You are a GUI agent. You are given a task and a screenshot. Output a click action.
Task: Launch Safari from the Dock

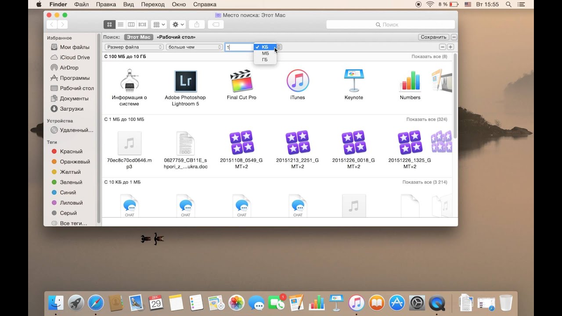(96, 303)
